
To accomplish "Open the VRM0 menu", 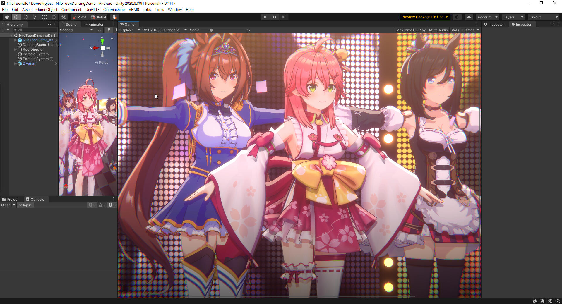I will 134,9.
